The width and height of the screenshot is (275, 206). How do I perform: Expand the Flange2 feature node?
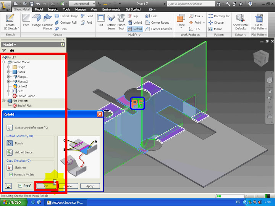point(8,82)
